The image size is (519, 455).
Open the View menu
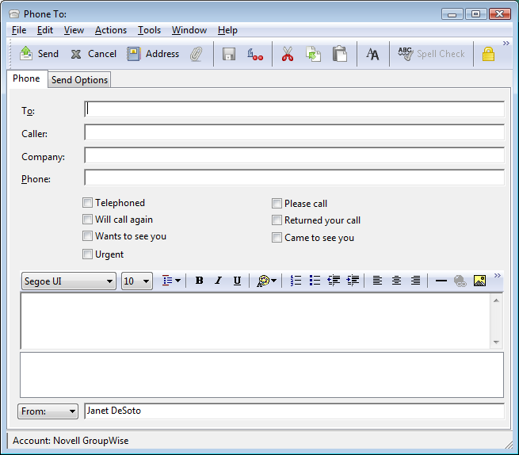click(x=74, y=30)
